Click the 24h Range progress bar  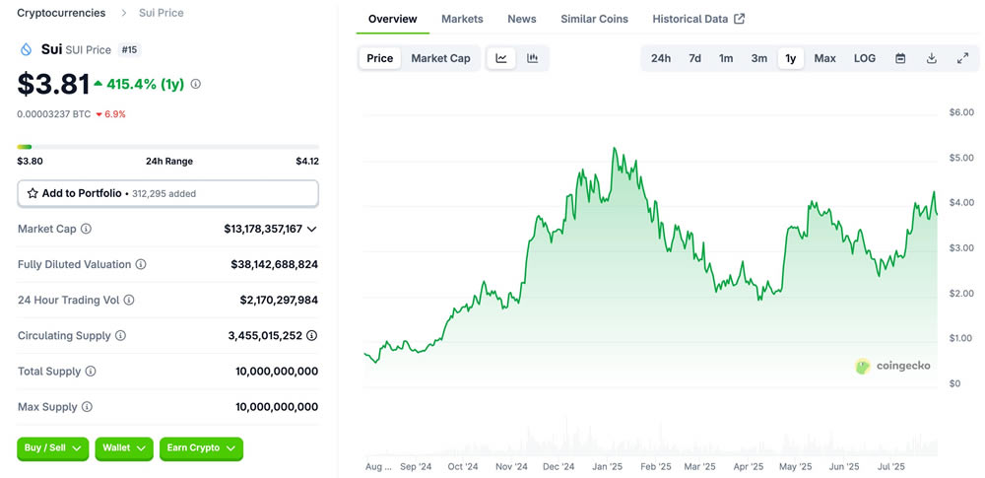167,147
